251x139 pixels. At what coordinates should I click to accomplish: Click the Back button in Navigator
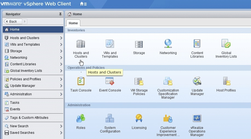[x=13, y=22]
